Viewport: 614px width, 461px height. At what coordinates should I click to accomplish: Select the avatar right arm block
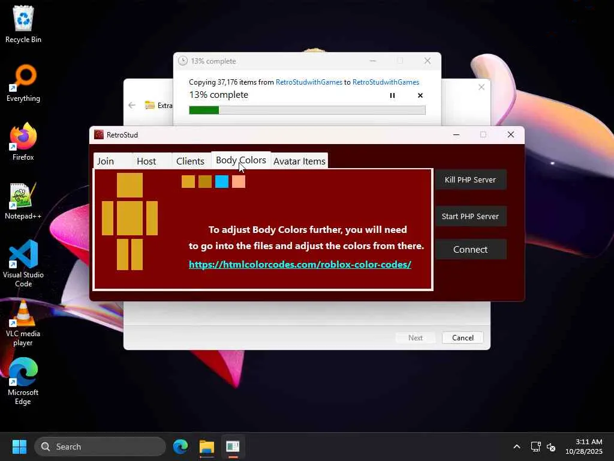[152, 218]
